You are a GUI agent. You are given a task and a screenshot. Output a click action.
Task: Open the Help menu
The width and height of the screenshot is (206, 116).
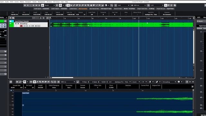tap(67, 2)
